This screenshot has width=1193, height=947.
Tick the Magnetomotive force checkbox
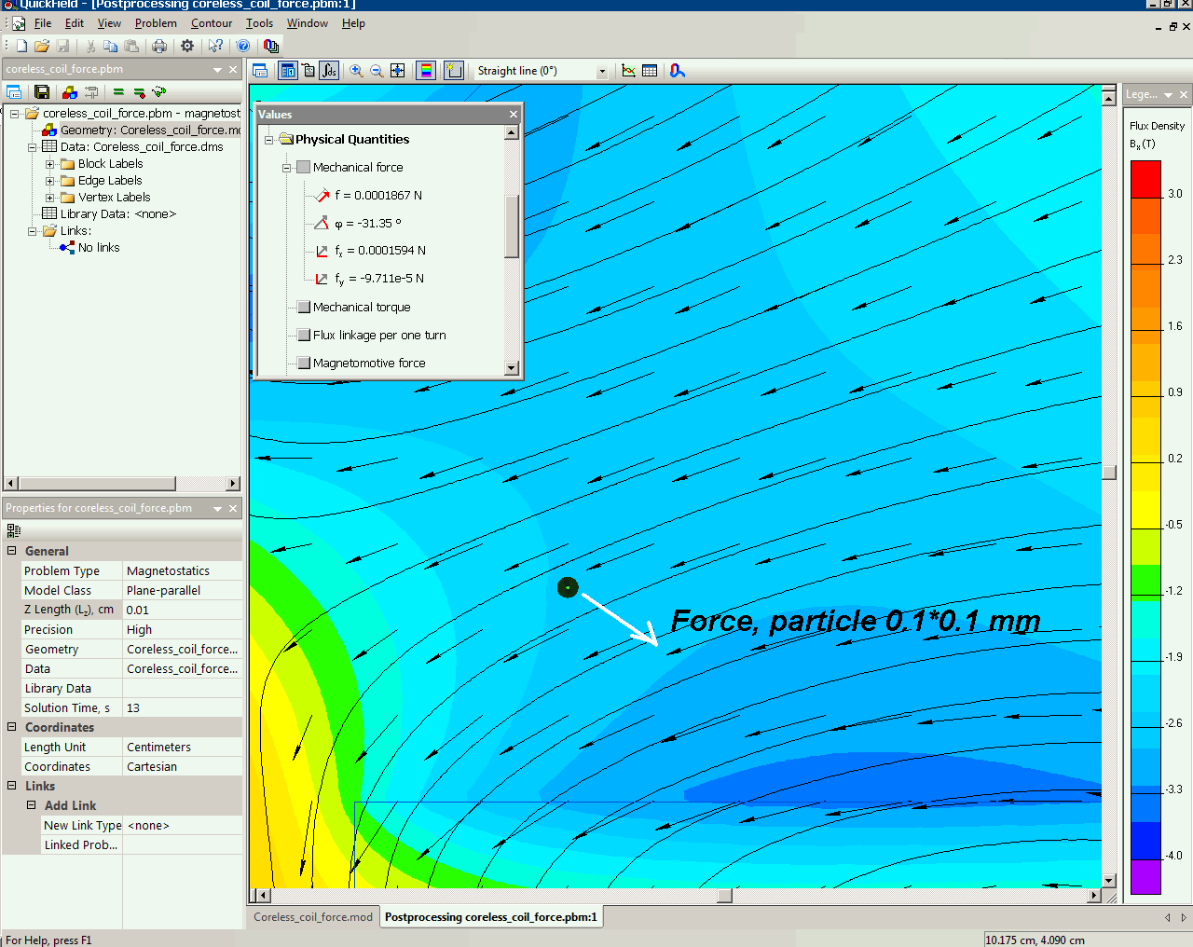(303, 363)
